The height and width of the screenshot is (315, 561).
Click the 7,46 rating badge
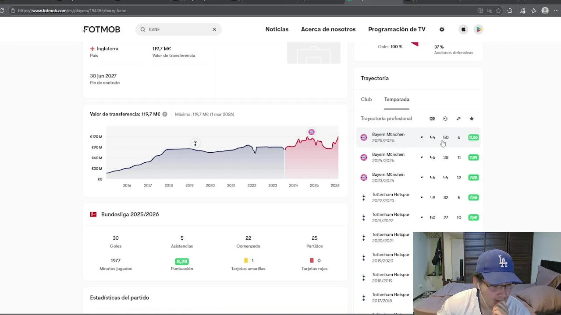tap(473, 197)
